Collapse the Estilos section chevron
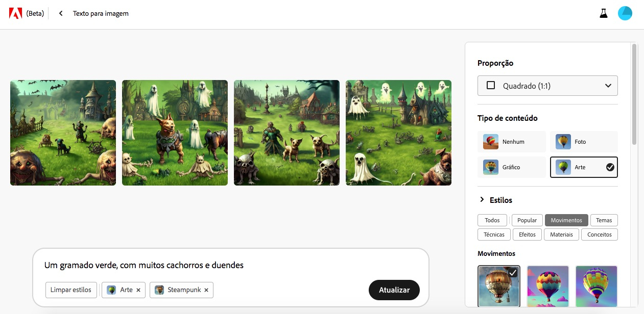This screenshot has height=314, width=644. [482, 200]
